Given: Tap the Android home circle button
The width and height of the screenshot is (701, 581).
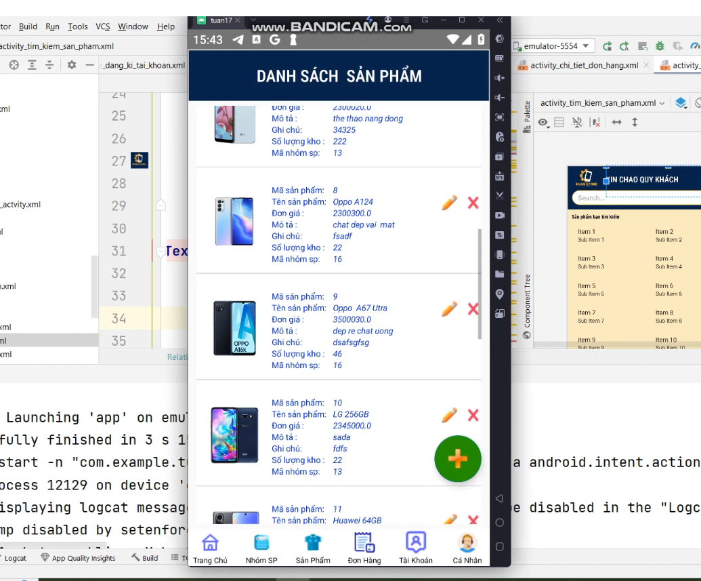Looking at the screenshot, I should coord(500,523).
